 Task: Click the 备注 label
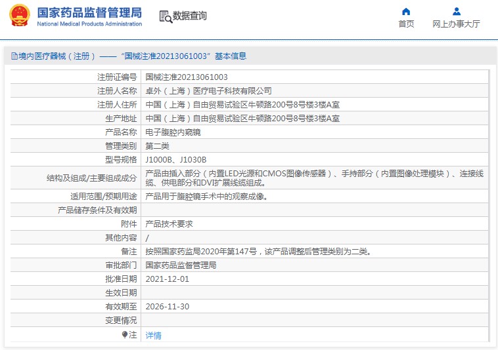click(129, 252)
